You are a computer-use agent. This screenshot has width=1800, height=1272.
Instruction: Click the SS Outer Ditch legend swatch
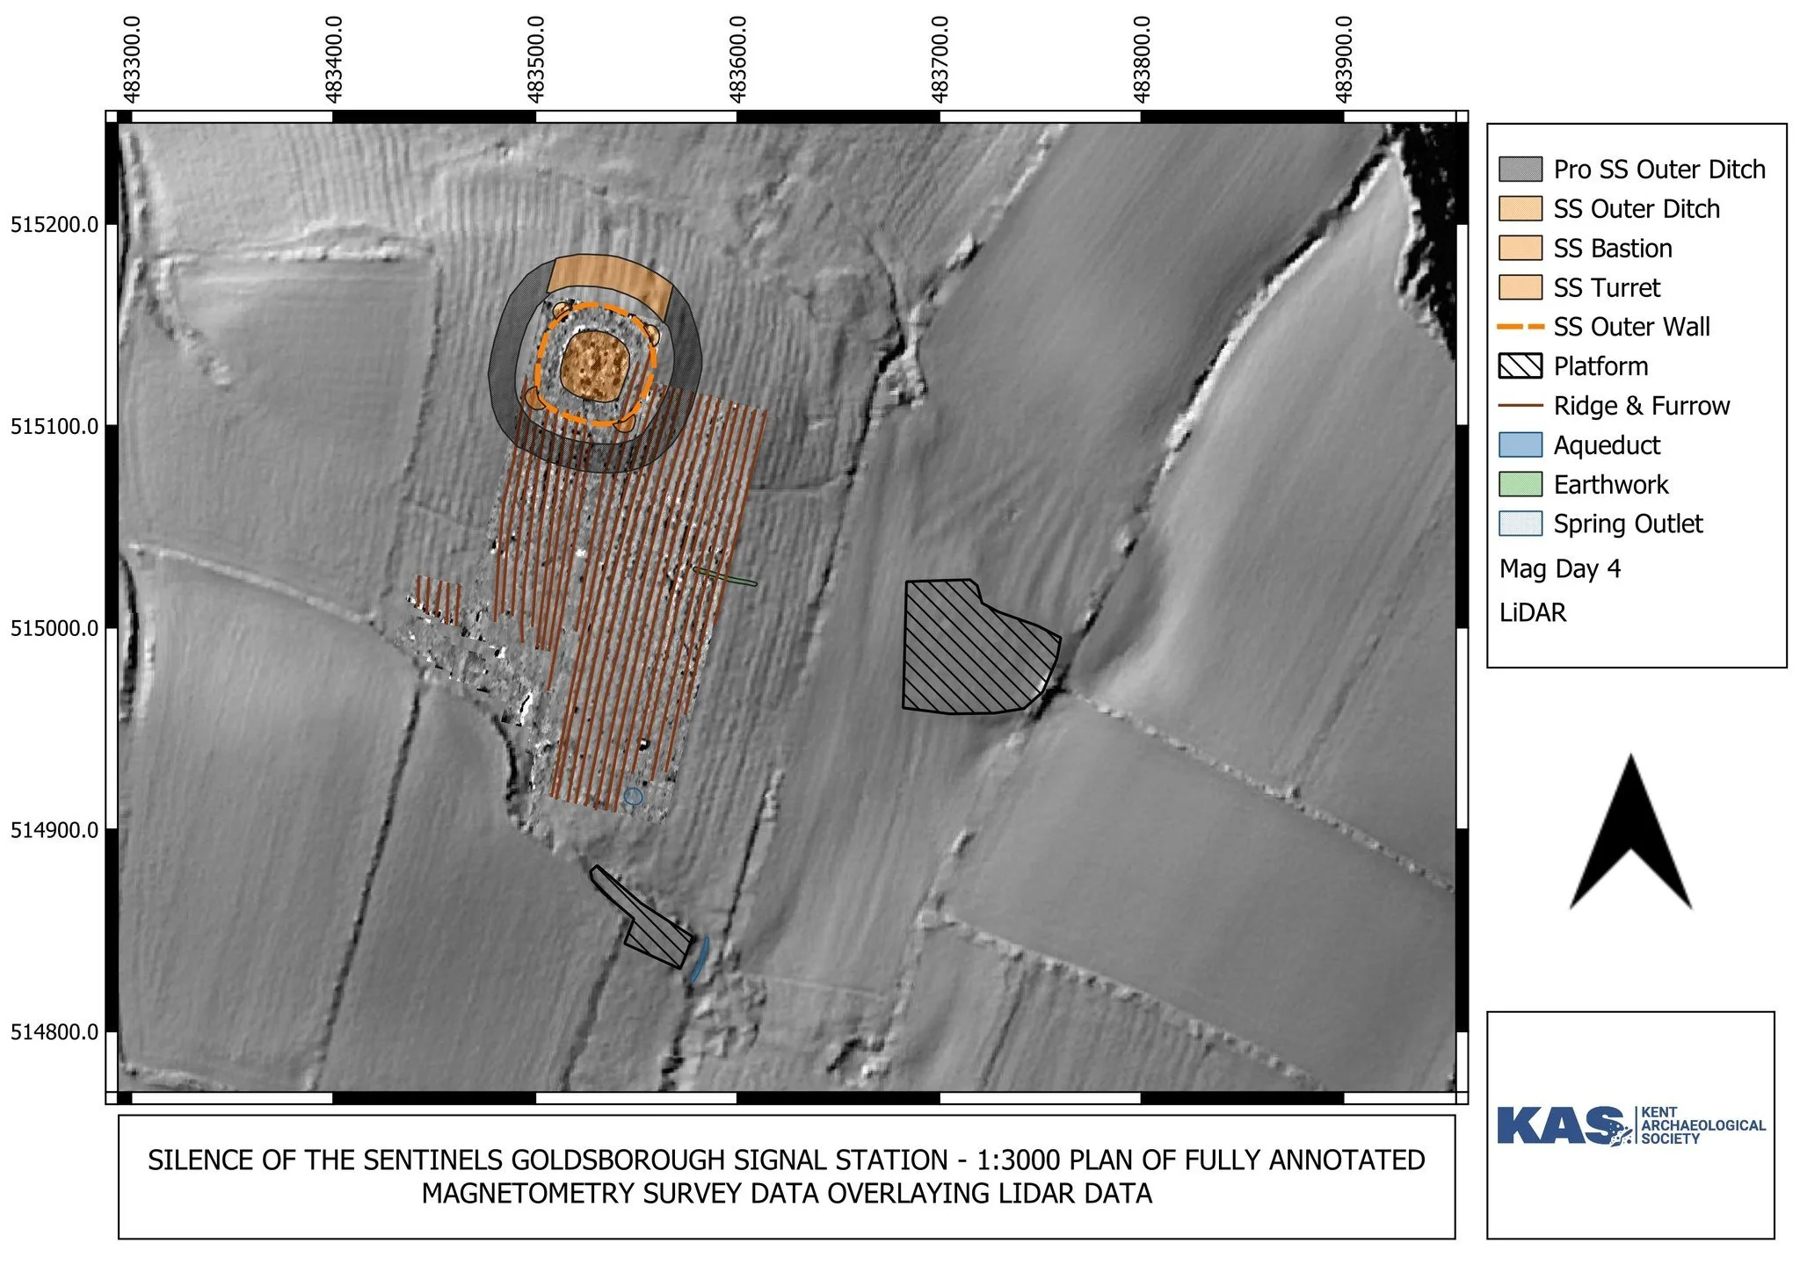pyautogui.click(x=1520, y=208)
